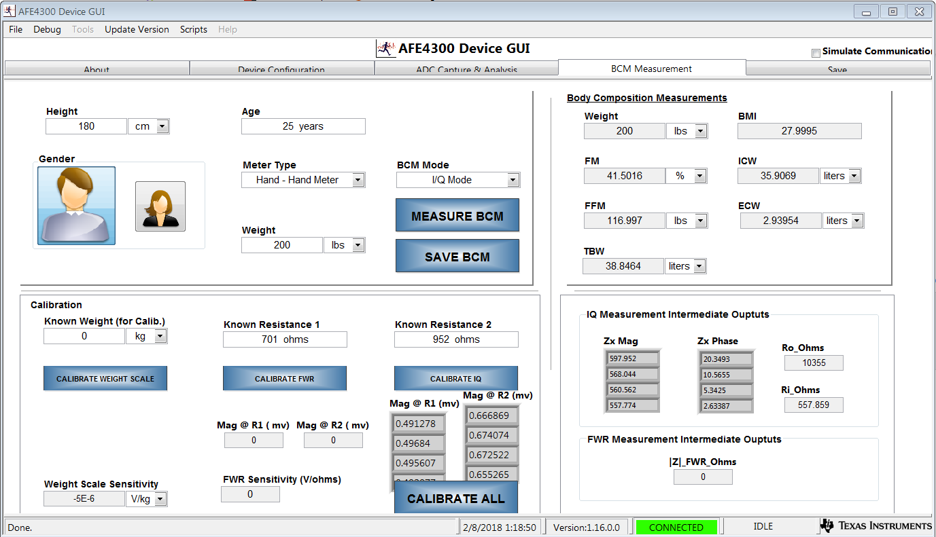Image resolution: width=936 pixels, height=537 pixels.
Task: Open the Scripts menu
Action: (x=194, y=29)
